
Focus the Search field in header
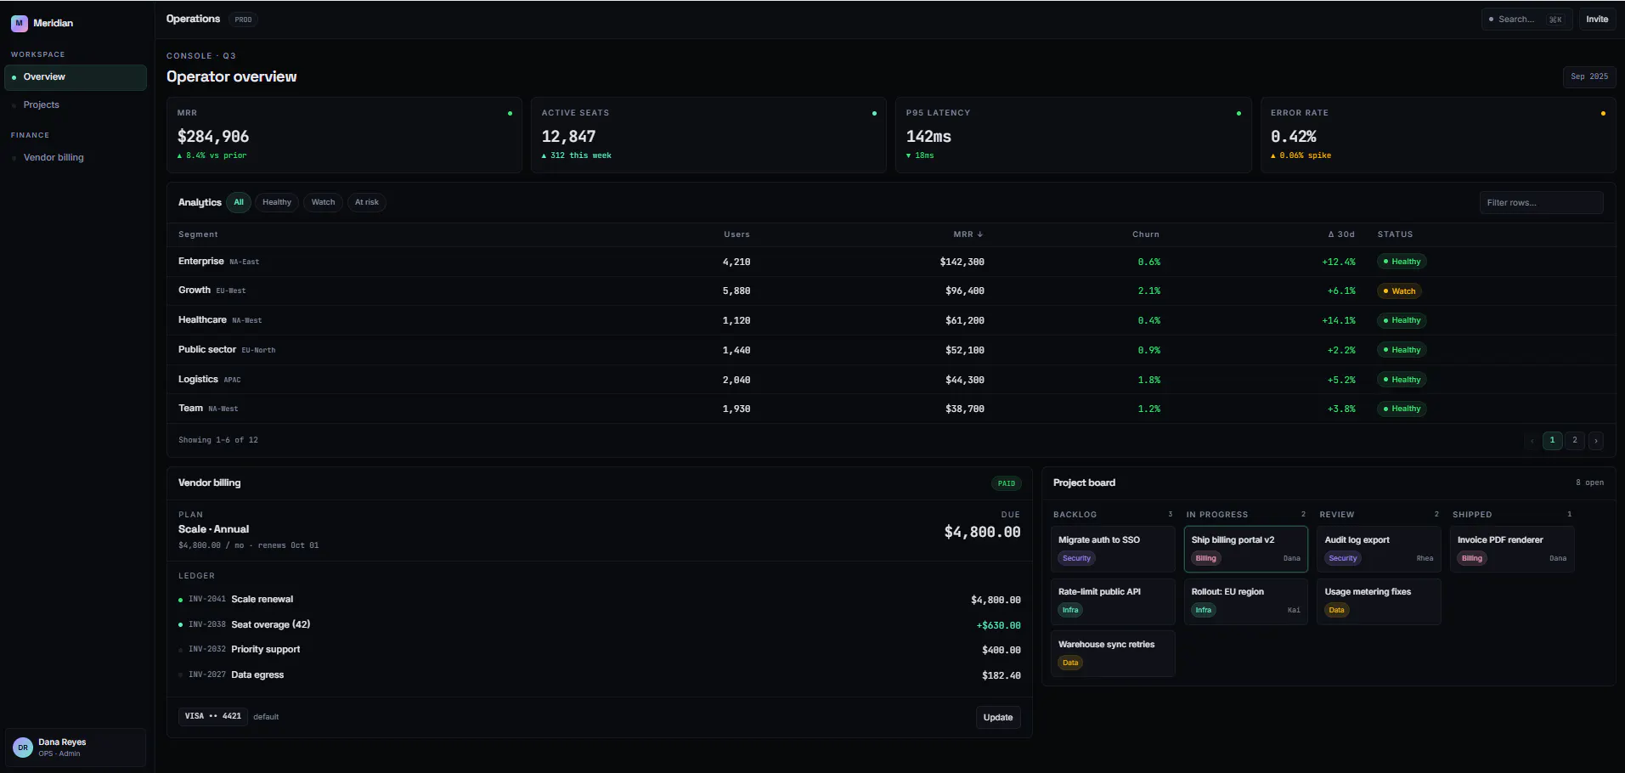click(x=1526, y=20)
